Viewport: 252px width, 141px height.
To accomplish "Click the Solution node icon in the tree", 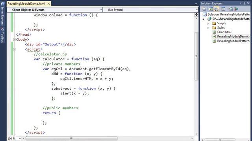I will (x=205, y=14).
